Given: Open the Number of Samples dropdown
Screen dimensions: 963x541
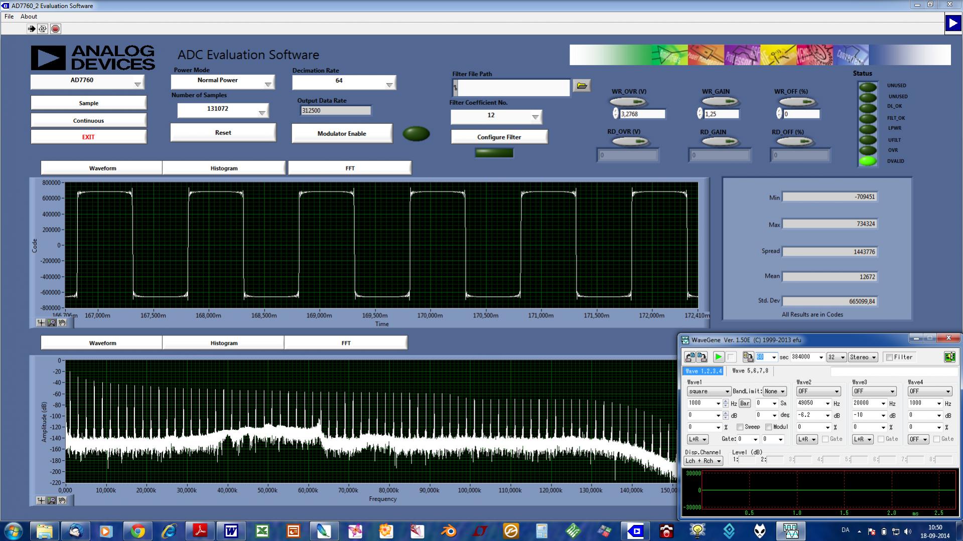Looking at the screenshot, I should click(x=223, y=110).
